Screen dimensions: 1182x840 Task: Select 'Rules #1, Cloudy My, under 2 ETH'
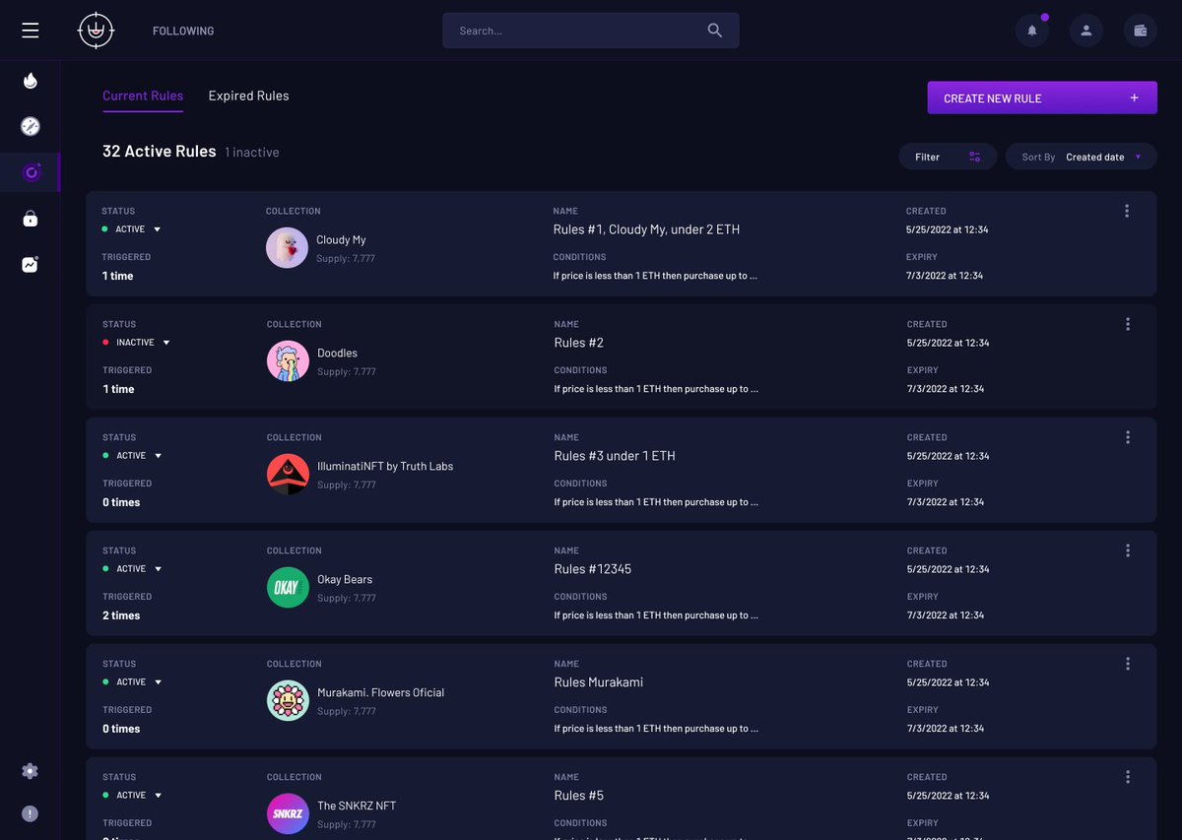click(x=646, y=229)
